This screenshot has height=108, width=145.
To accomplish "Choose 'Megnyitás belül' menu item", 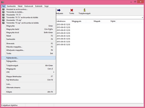I will click(28, 29).
